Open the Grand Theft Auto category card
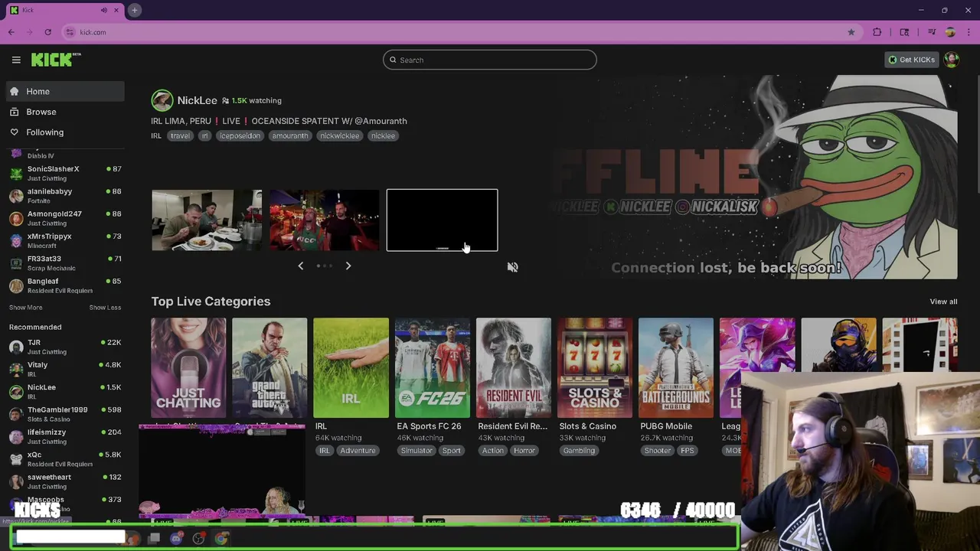Viewport: 980px width, 551px height. click(269, 368)
